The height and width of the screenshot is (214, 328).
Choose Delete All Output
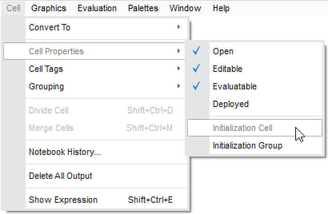(60, 176)
